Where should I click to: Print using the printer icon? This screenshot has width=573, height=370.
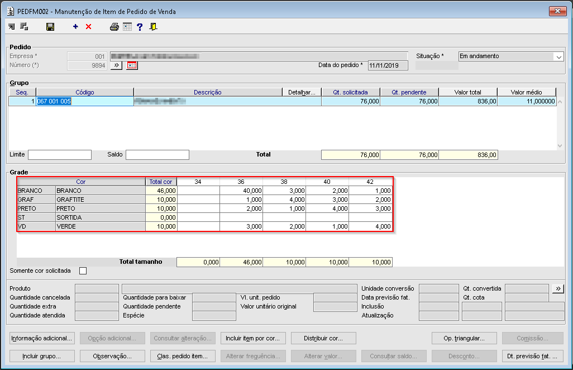[114, 27]
